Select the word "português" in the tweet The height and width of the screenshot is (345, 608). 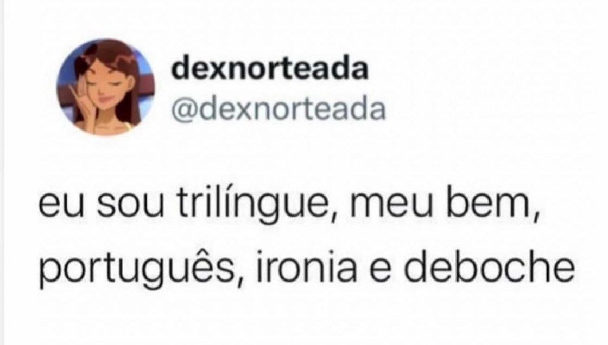click(x=136, y=269)
